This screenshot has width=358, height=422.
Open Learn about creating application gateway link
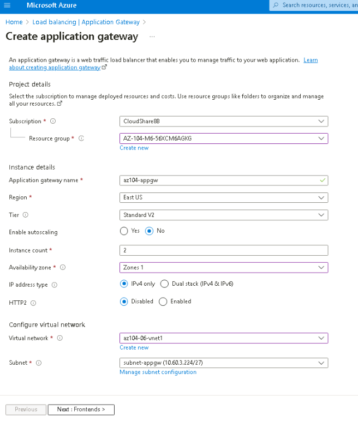[55, 67]
